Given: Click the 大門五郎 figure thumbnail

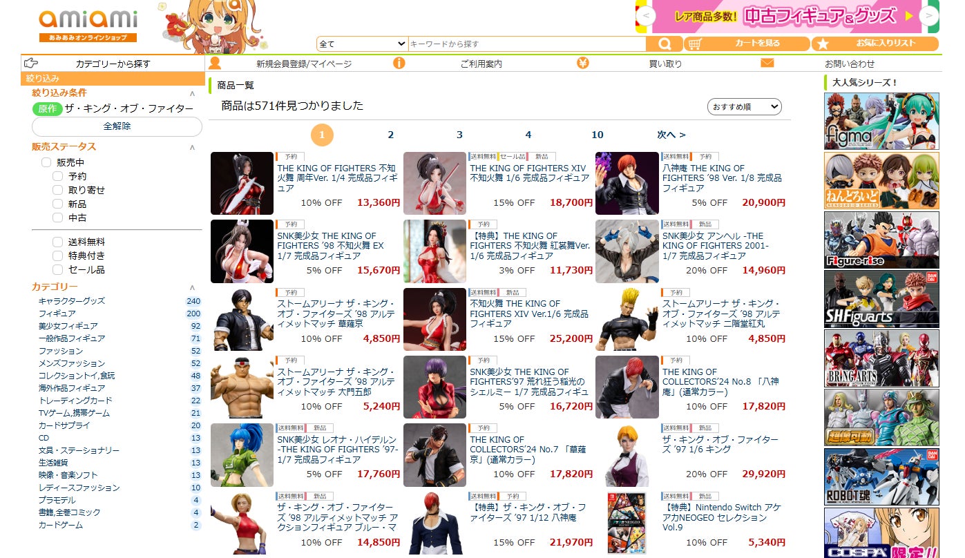Looking at the screenshot, I should coord(242,387).
